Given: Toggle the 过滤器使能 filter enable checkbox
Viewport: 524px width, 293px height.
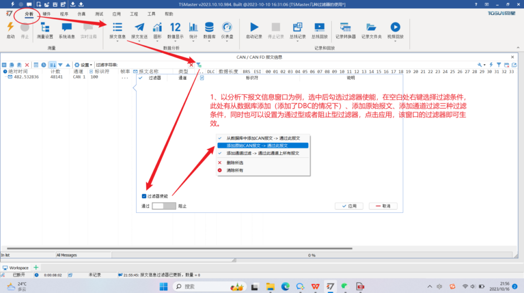Looking at the screenshot, I should pyautogui.click(x=145, y=196).
